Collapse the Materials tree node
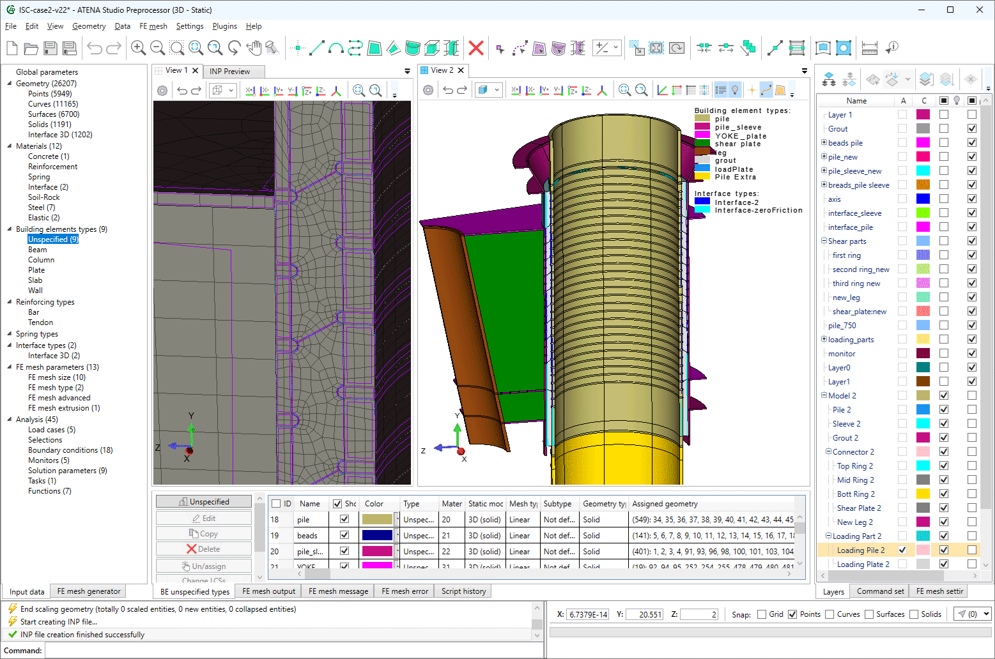Viewport: 995px width, 659px height. point(10,146)
